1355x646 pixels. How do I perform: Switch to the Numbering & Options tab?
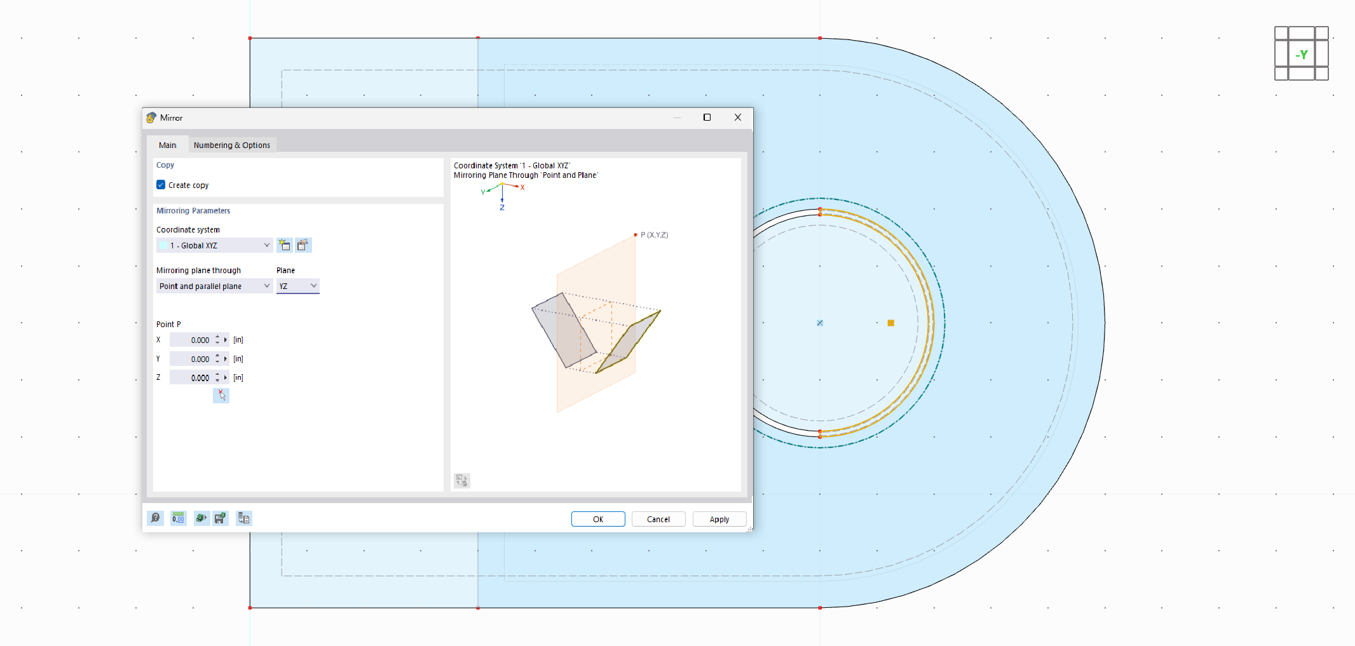231,145
